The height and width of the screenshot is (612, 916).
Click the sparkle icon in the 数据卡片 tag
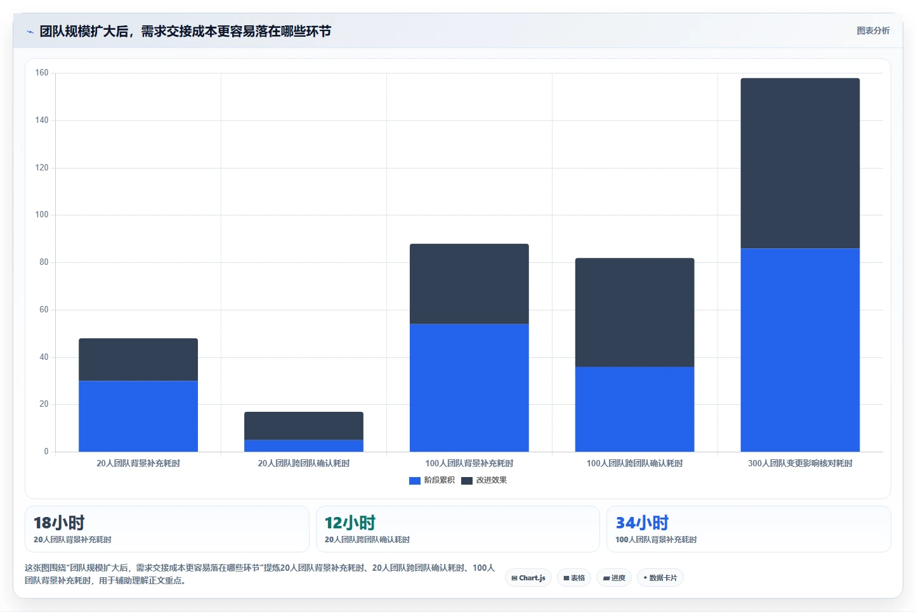point(645,578)
